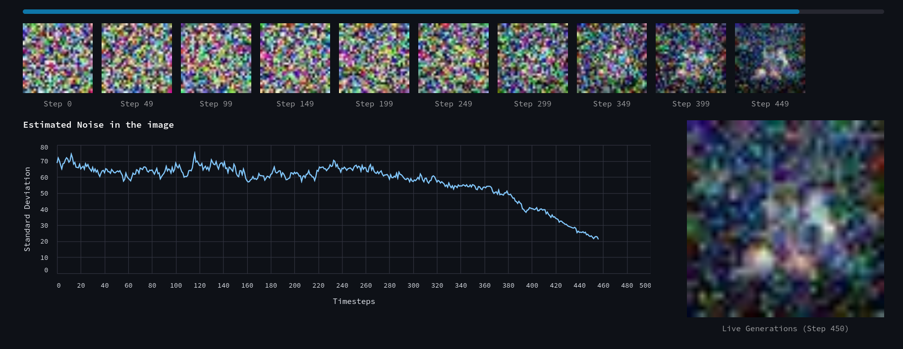Click the Step 249 noise thumbnail
Screen dimensions: 903x349
click(x=453, y=58)
